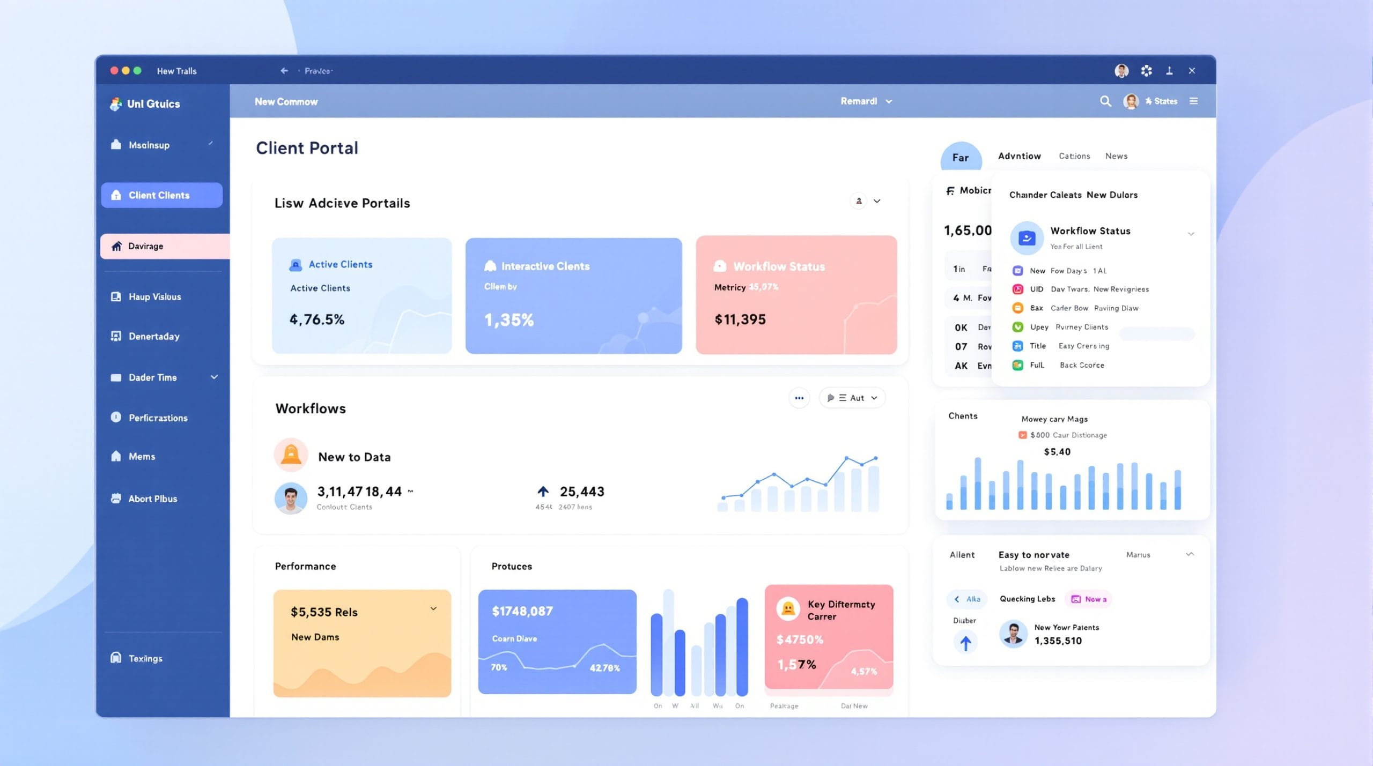This screenshot has width=1373, height=766.
Task: Click the pink Workflow Status card icon
Action: point(720,266)
